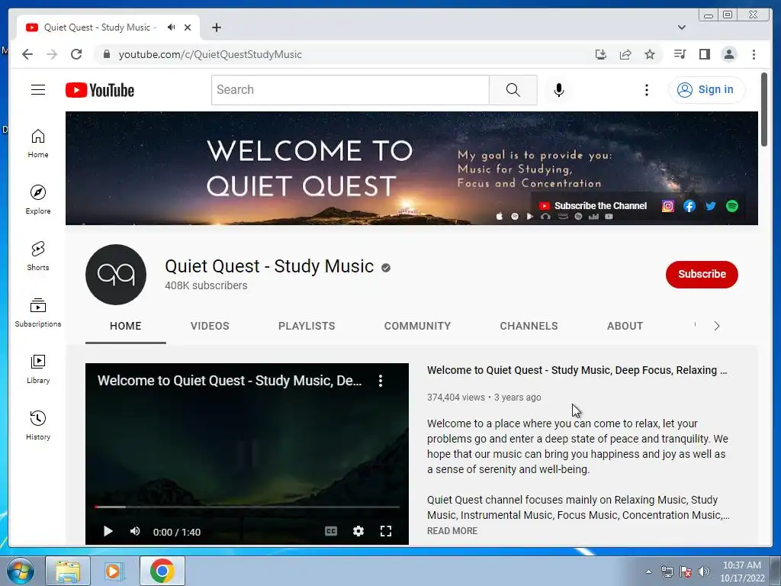Mute the tab via speaker icon
781x586 pixels.
(172, 27)
